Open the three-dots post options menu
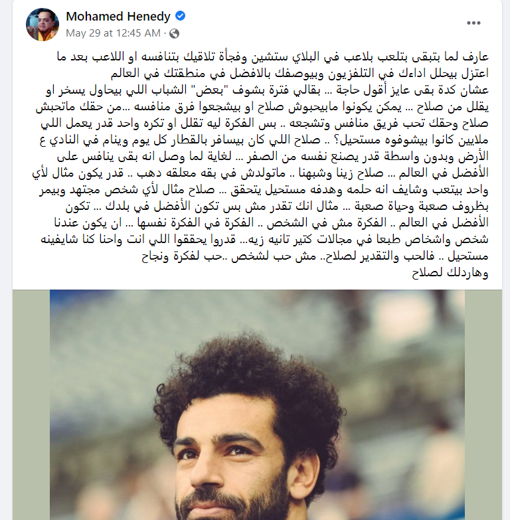510x520 pixels. (x=473, y=23)
